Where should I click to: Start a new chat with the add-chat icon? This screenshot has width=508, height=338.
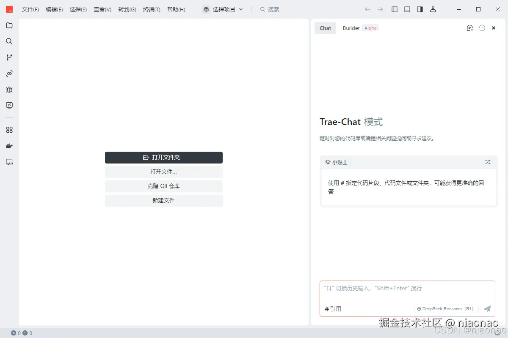point(469,27)
